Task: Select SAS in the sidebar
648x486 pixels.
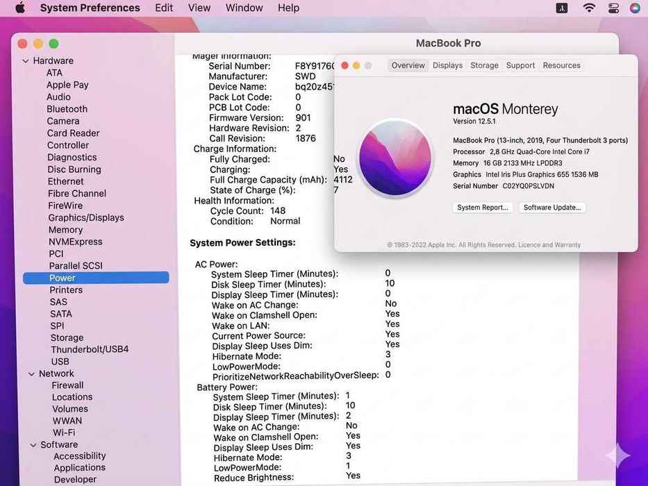Action: (x=58, y=302)
